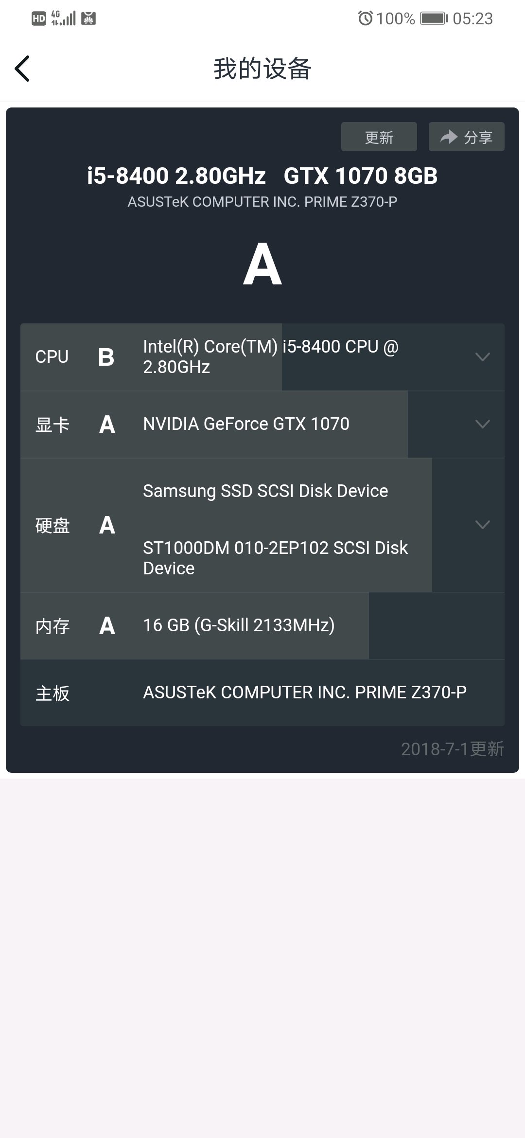Tap the Huawei notification icon
The image size is (525, 1138).
[88, 18]
